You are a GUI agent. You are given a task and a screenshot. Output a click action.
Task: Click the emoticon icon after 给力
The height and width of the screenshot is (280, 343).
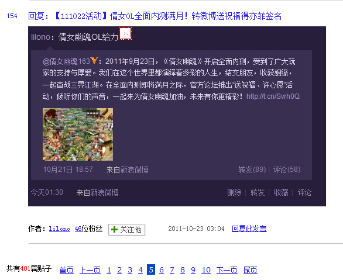click(x=125, y=34)
